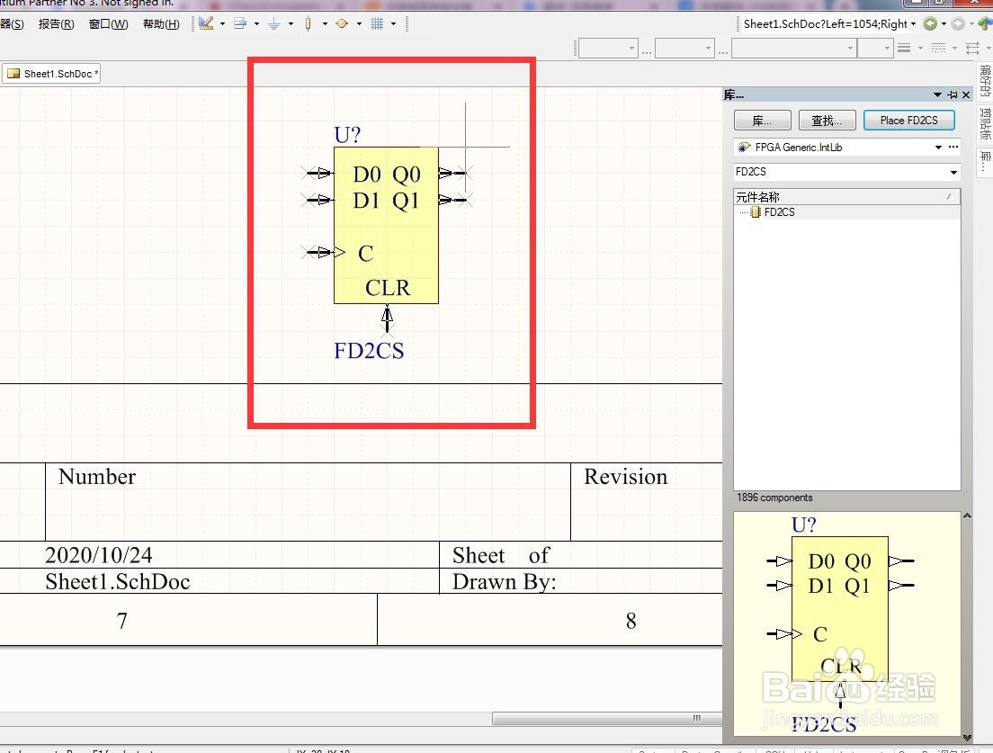Click the line weight icon
This screenshot has width=993, height=753.
pyautogui.click(x=904, y=49)
